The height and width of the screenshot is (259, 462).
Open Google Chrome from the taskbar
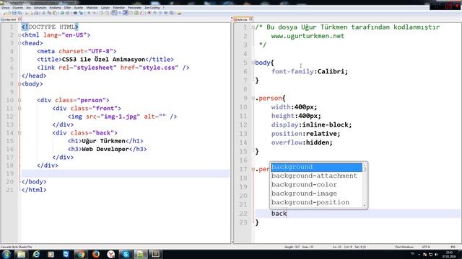point(81,254)
